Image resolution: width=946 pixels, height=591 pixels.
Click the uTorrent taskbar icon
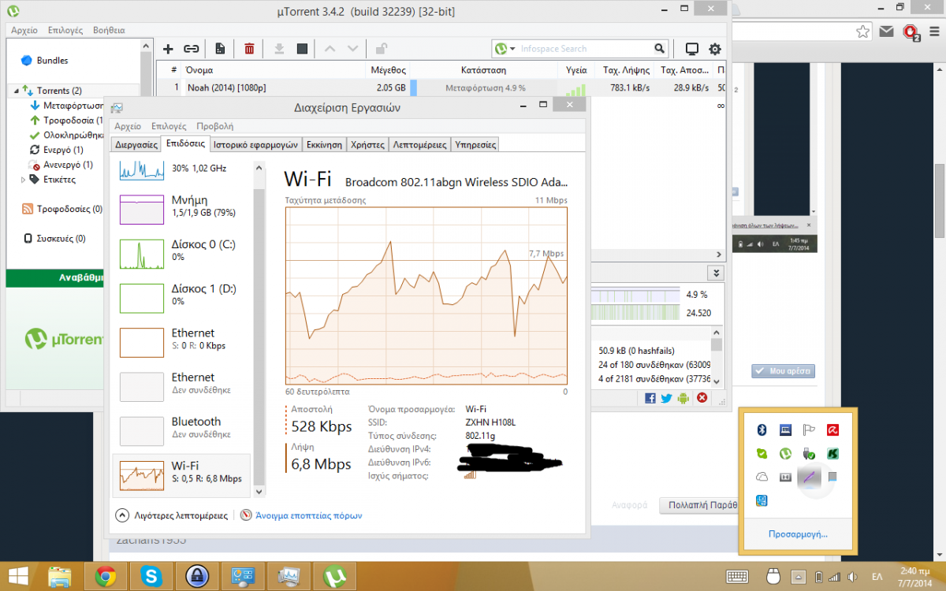(x=333, y=577)
